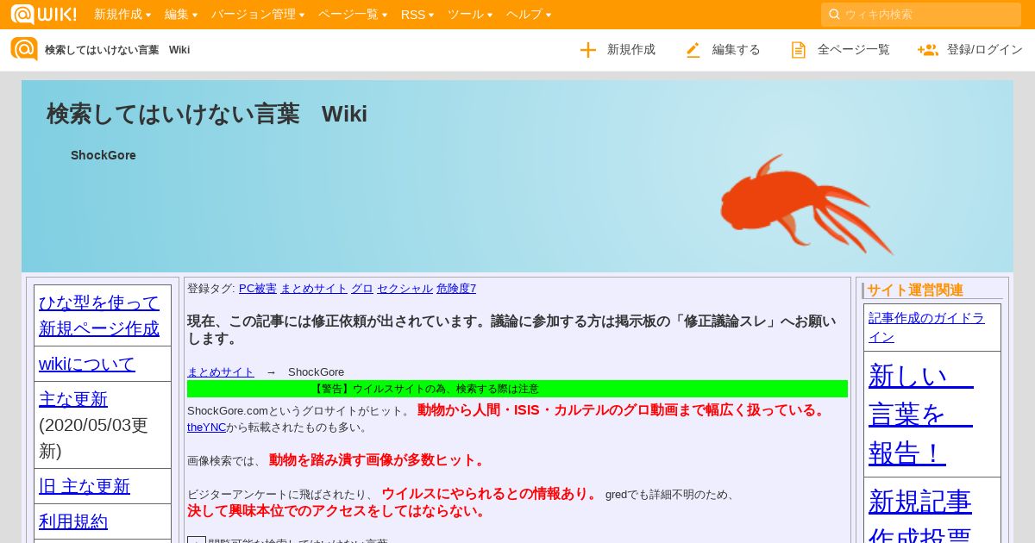Open the theYNC link in article
The height and width of the screenshot is (543, 1035).
(x=206, y=428)
